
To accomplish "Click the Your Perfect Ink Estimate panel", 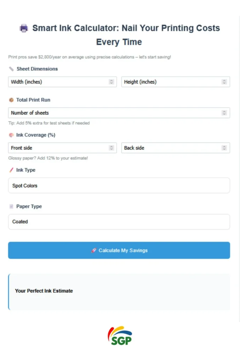I will pyautogui.click(x=119, y=291).
